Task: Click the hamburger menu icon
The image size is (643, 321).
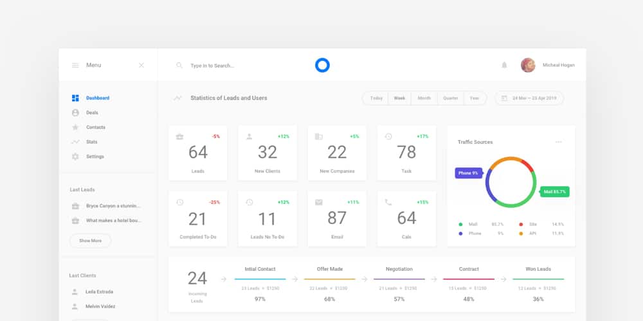Action: click(75, 65)
